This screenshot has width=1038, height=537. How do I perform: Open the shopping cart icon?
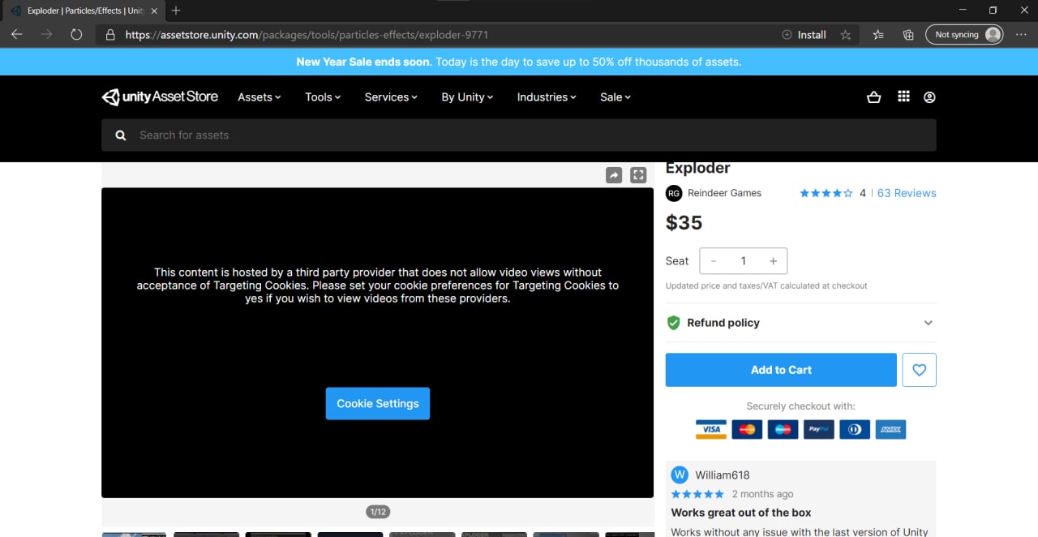click(873, 97)
